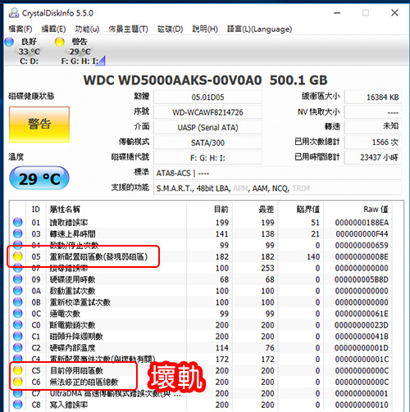Click the firmware field 05.01D05
Screen dimensions: 410x412
(x=207, y=97)
